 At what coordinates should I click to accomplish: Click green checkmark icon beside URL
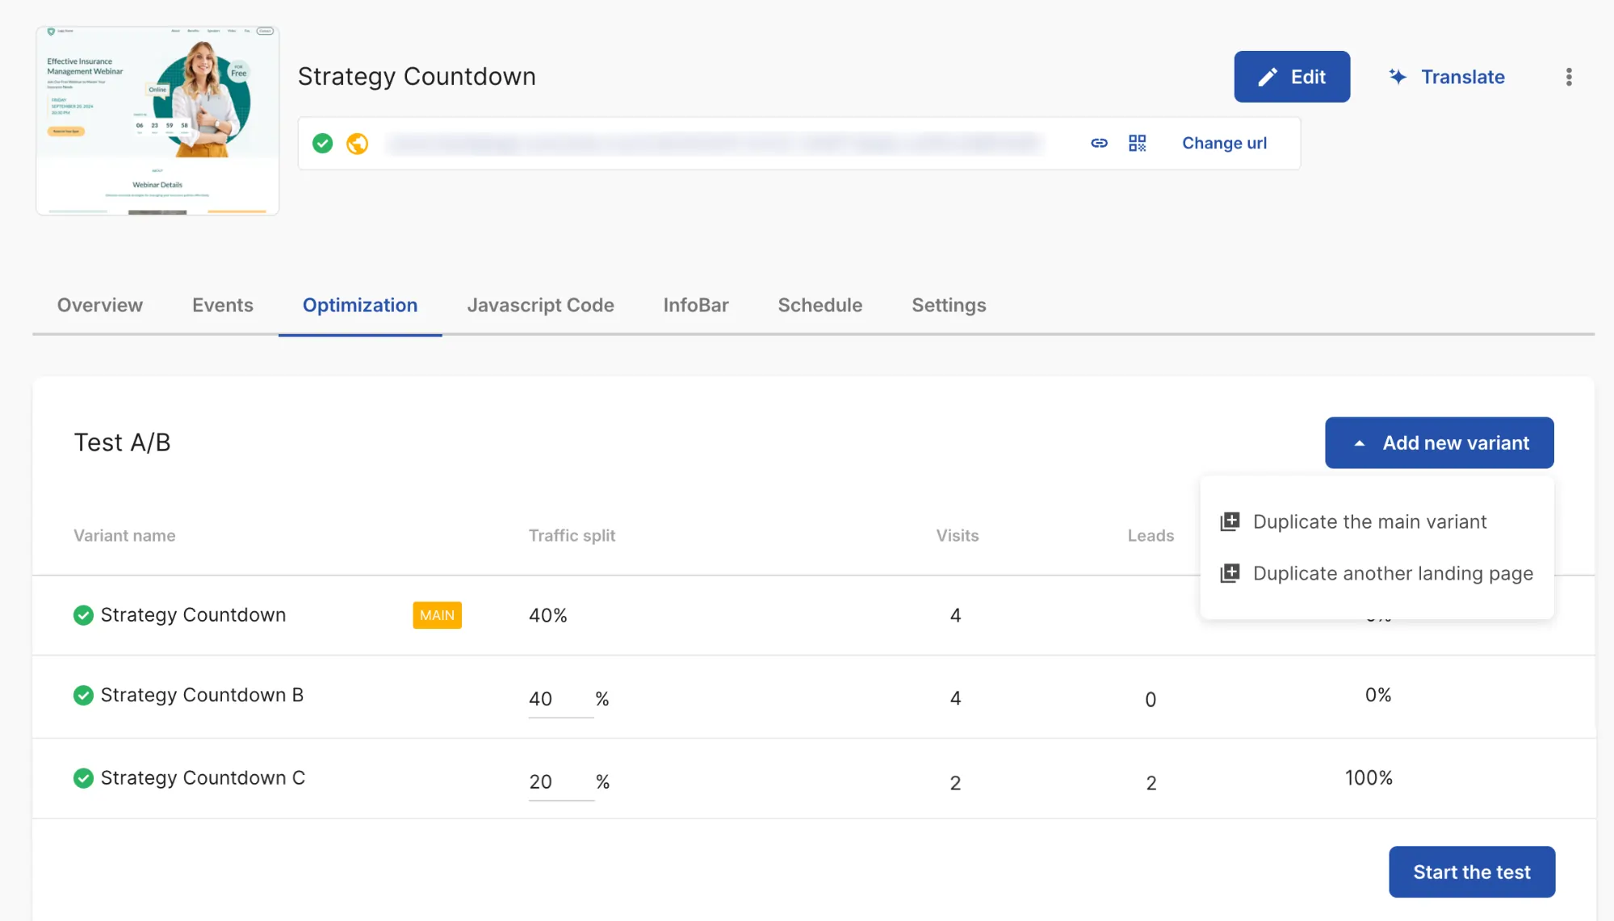322,144
